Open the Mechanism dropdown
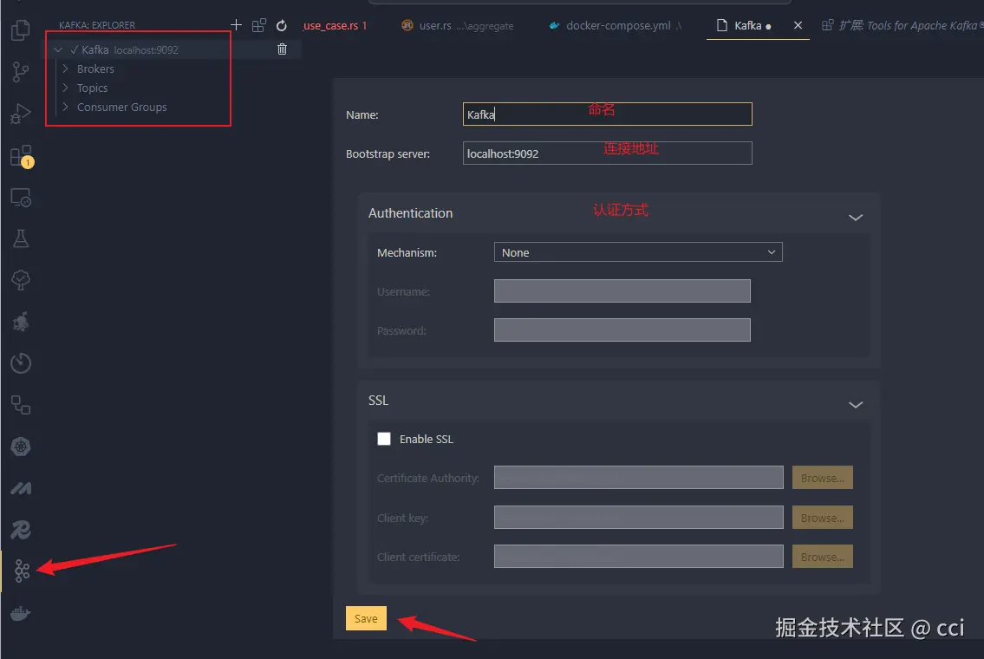This screenshot has height=659, width=984. 637,252
